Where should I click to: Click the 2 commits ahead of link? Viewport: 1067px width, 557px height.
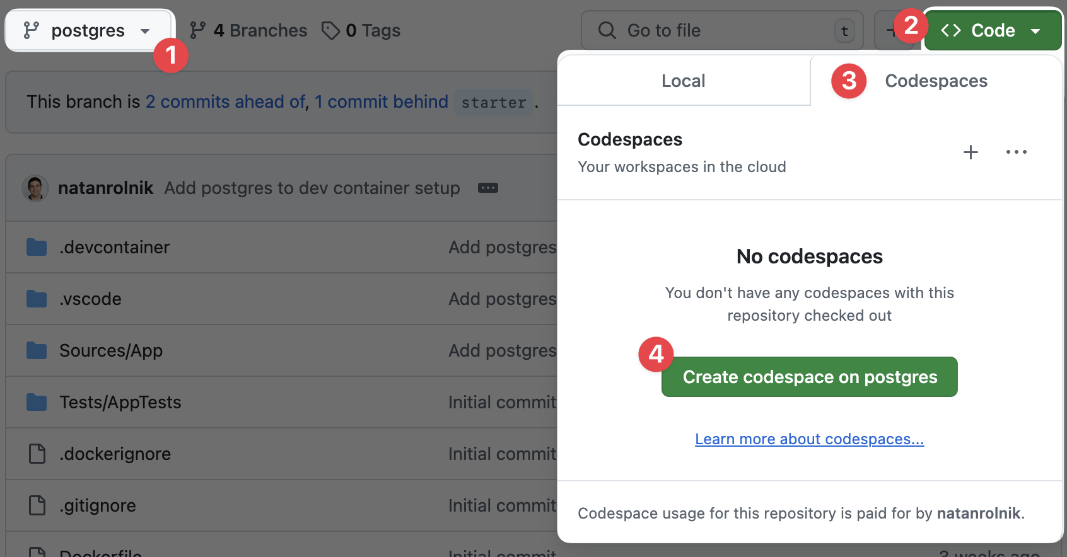point(224,101)
